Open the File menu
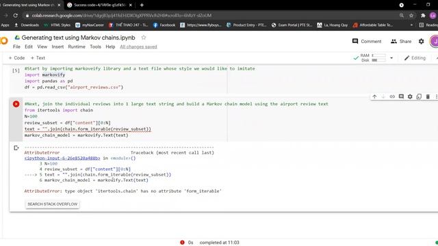The height and width of the screenshot is (246, 438). 16,46
